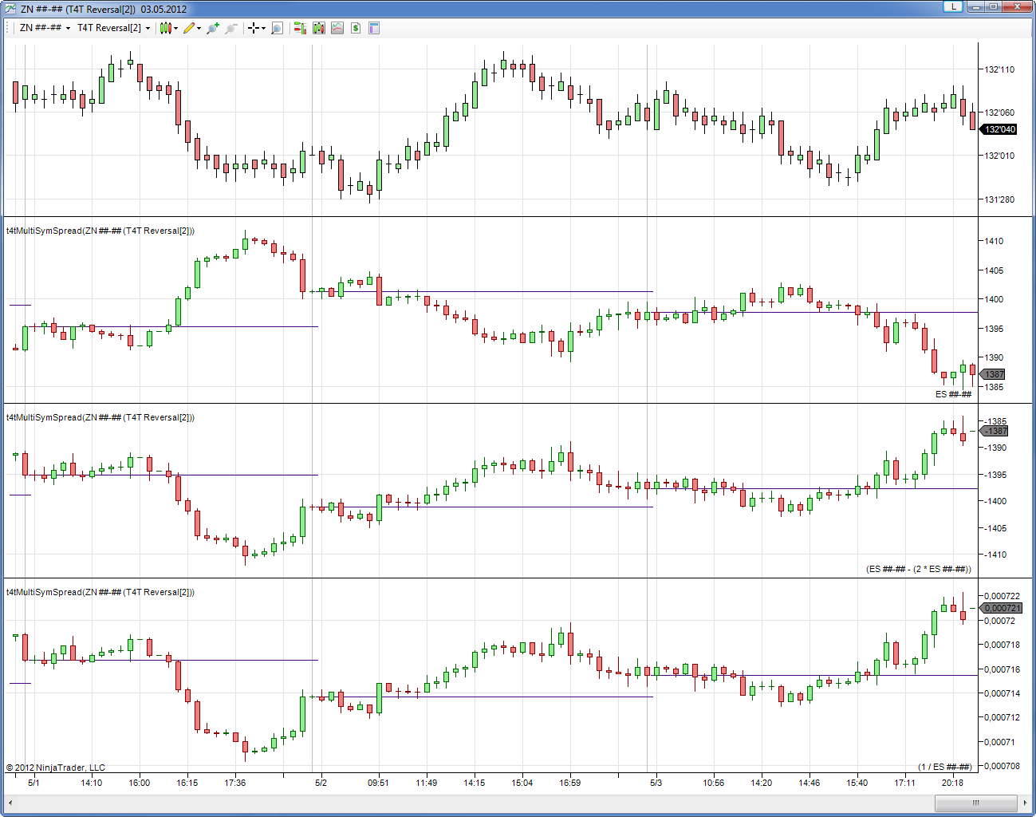Open the indicators icon
Viewport: 1036px width, 817px height.
pyautogui.click(x=337, y=28)
